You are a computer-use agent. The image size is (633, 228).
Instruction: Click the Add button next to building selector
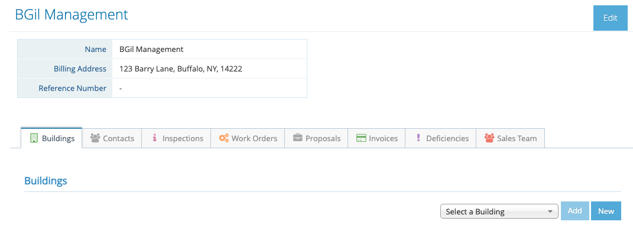[x=575, y=211]
